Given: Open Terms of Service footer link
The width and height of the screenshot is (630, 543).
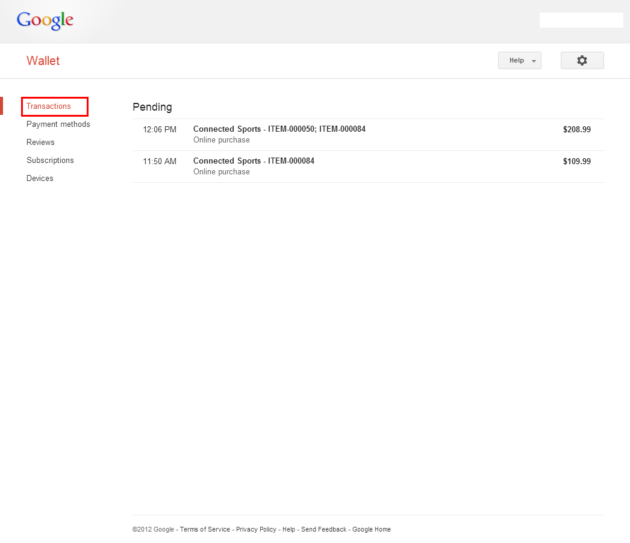Looking at the screenshot, I should pos(205,530).
